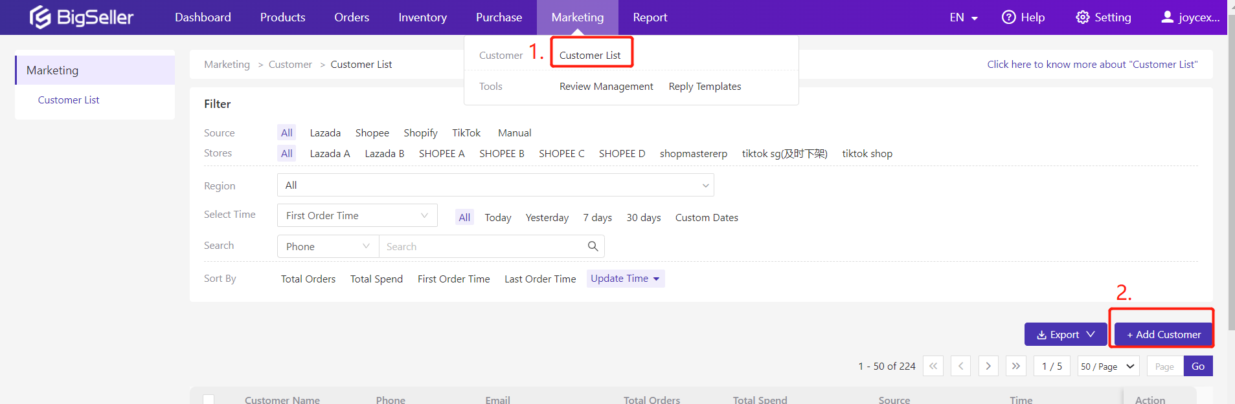Open the Products menu
The height and width of the screenshot is (404, 1235).
282,17
